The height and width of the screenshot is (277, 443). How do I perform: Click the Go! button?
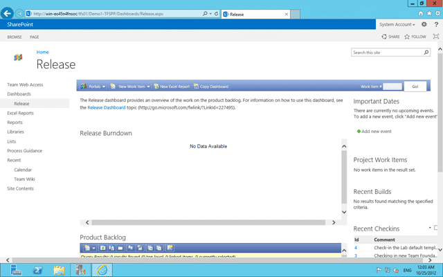[x=415, y=87]
